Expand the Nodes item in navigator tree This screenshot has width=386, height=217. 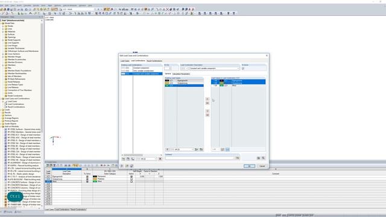(x=3, y=26)
